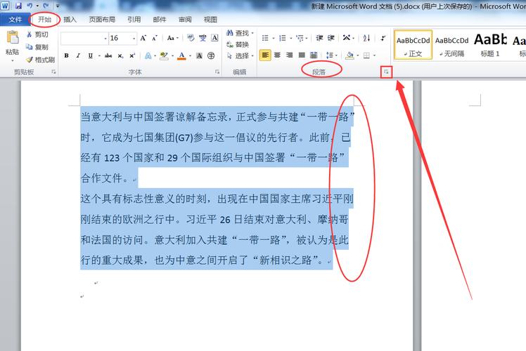The height and width of the screenshot is (351, 526).
Task: Click the Clear Formatting icon
Action: (191, 38)
